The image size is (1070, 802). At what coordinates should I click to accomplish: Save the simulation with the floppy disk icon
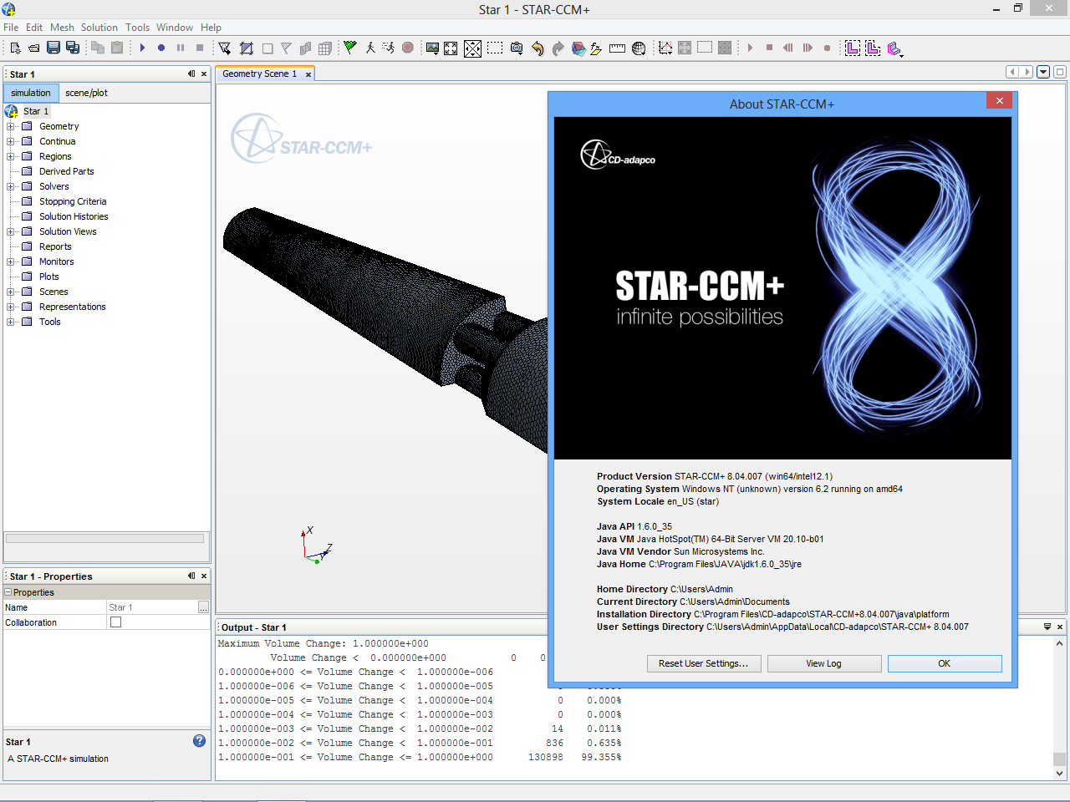[53, 48]
